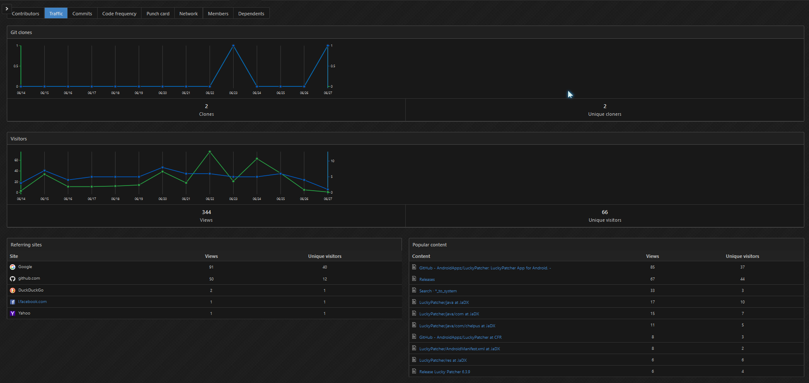View the Network tab
809x383 pixels.
pyautogui.click(x=188, y=14)
